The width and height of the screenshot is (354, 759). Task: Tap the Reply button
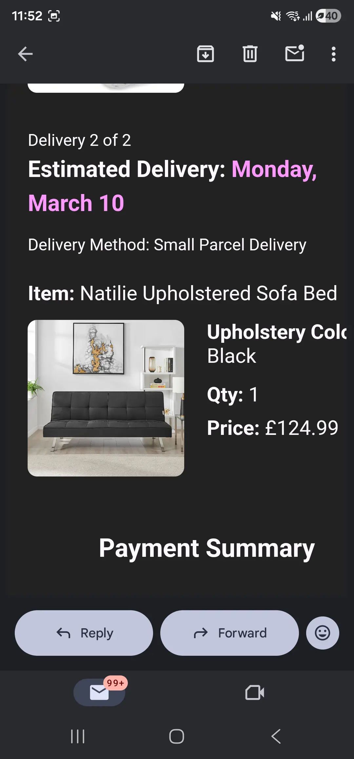[x=84, y=633]
